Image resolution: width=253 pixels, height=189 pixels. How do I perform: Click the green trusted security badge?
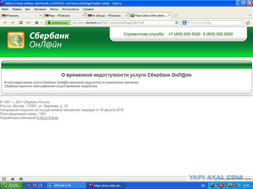58,23
